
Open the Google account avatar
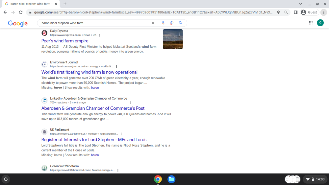tap(320, 23)
